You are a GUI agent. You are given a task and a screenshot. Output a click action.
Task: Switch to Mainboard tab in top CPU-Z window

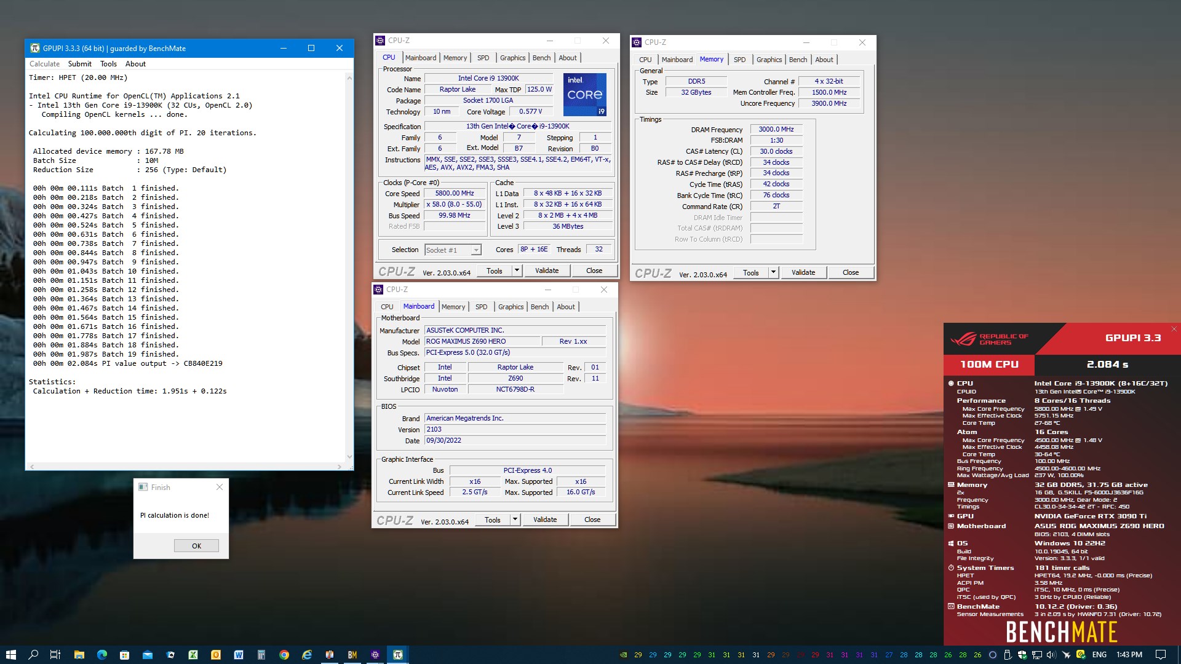(x=421, y=58)
